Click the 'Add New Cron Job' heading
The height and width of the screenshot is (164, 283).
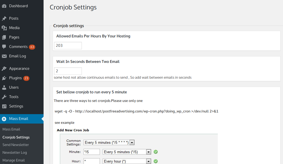[x=73, y=130]
